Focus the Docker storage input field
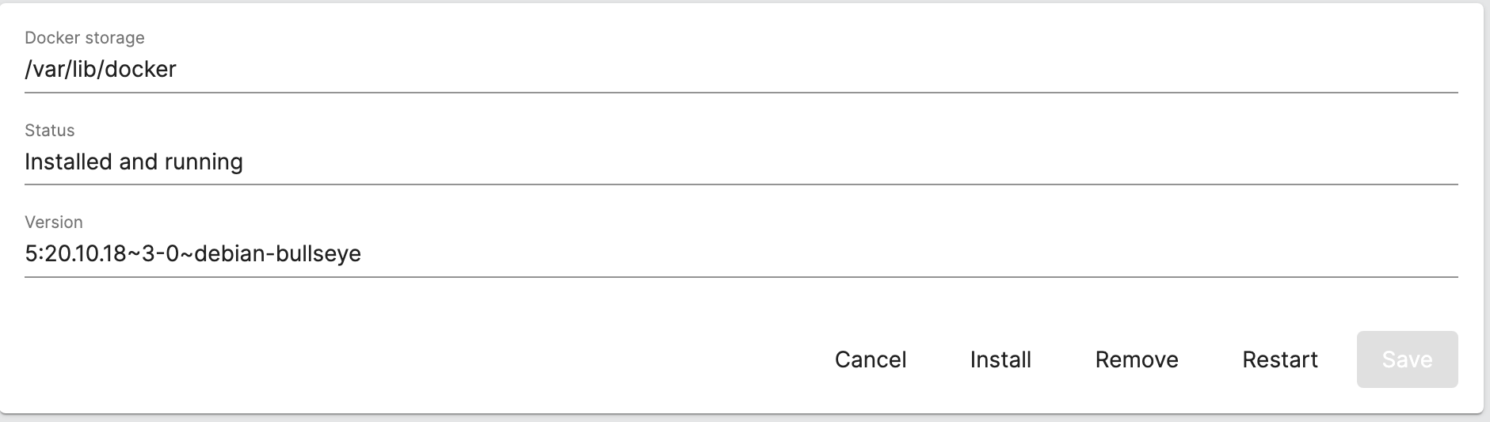 click(741, 70)
